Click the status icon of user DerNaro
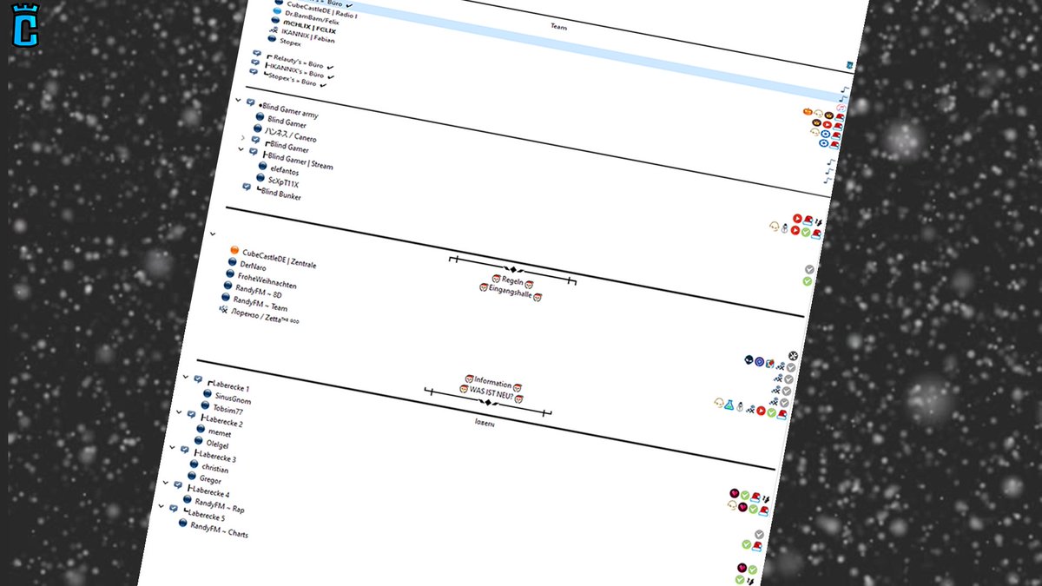Screen dimensions: 1042x586 click(x=232, y=262)
